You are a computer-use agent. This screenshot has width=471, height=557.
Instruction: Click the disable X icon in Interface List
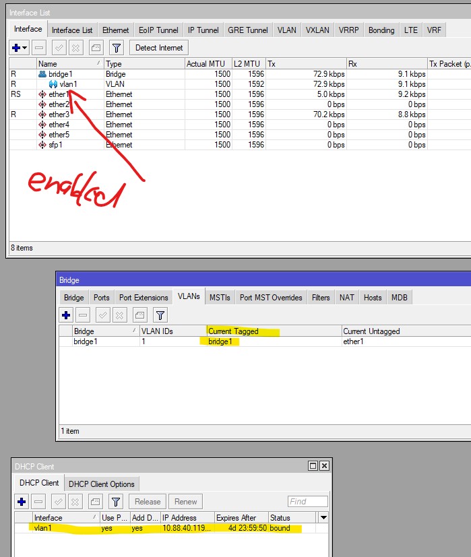click(75, 48)
